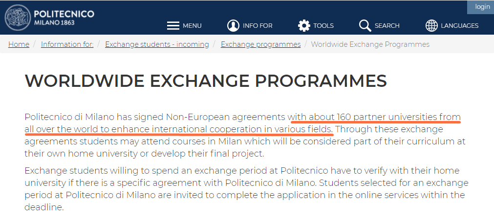Click the POLITECNICO MILANO 1863 wordmark

tap(64, 18)
